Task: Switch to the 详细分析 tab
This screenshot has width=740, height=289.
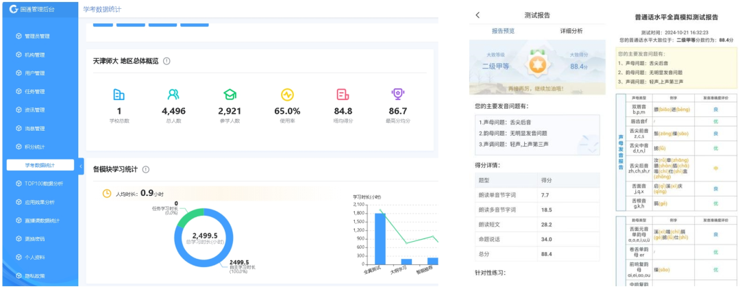Action: click(x=571, y=31)
